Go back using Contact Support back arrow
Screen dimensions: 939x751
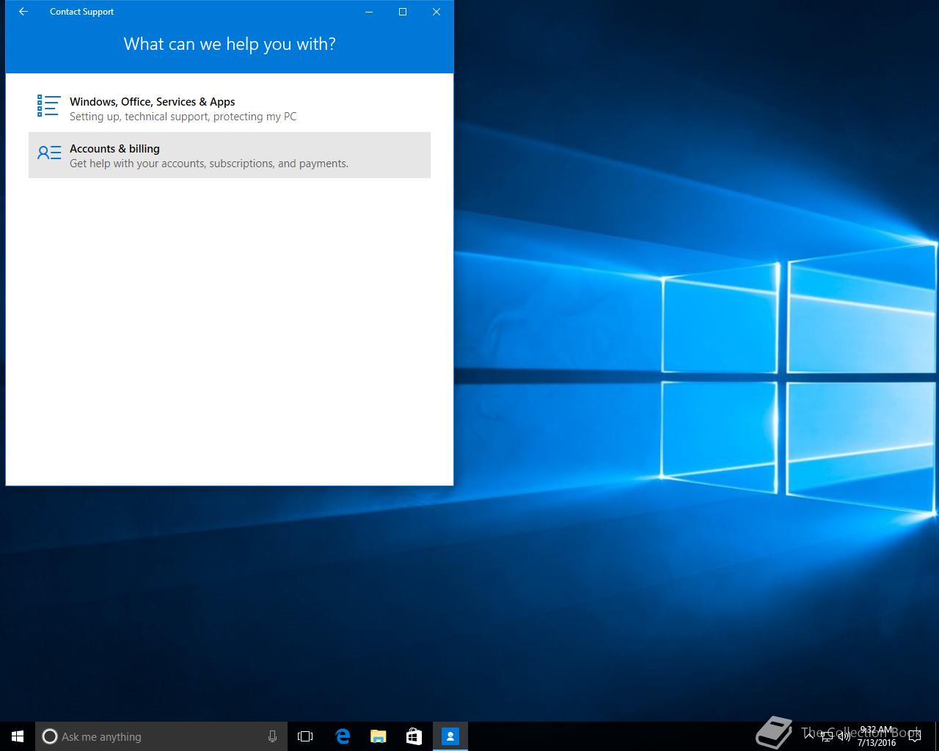pyautogui.click(x=23, y=12)
